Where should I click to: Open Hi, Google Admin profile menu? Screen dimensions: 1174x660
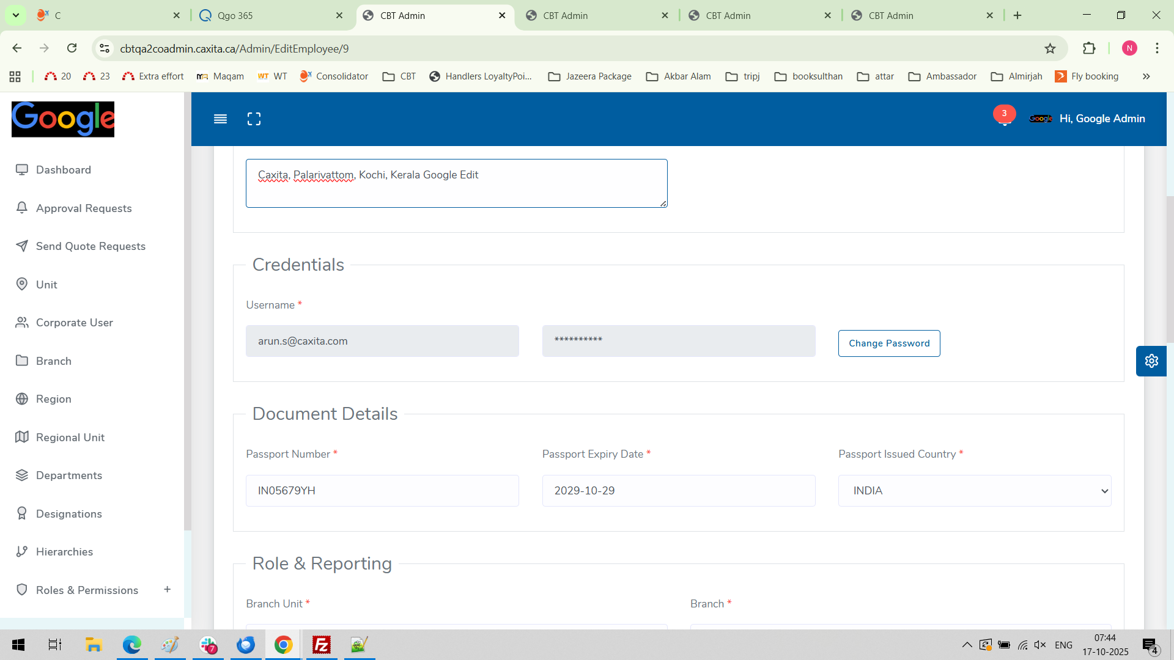pyautogui.click(x=1101, y=119)
